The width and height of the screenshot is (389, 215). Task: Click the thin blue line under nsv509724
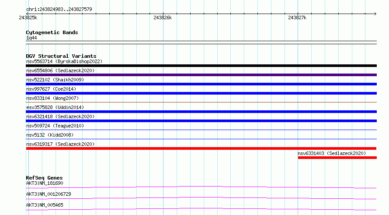tap(201, 130)
